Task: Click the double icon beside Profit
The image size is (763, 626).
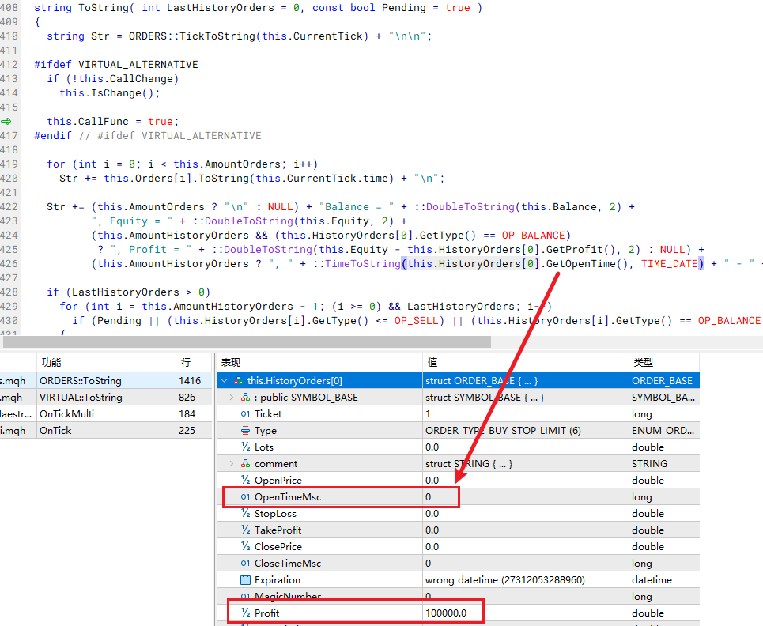Action: (x=245, y=613)
